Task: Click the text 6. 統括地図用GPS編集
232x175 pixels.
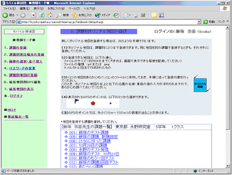Action: (x=22, y=82)
